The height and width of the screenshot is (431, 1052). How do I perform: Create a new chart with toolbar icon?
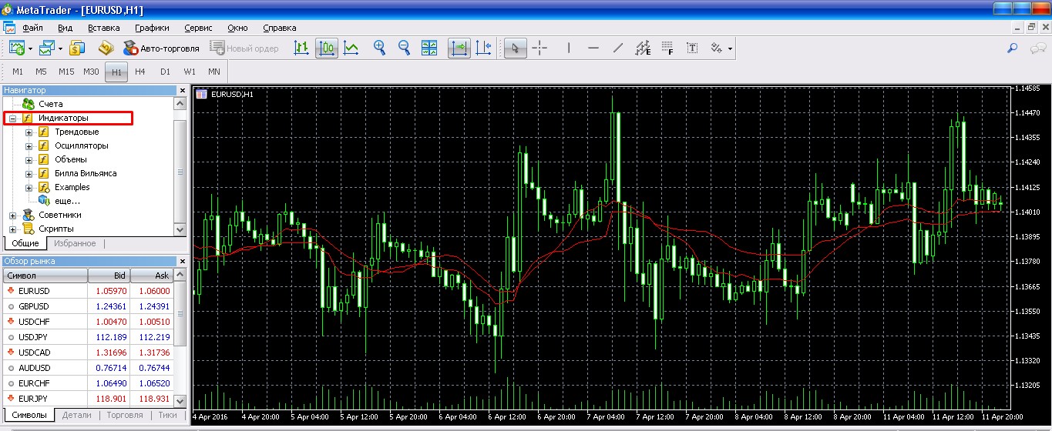click(16, 48)
